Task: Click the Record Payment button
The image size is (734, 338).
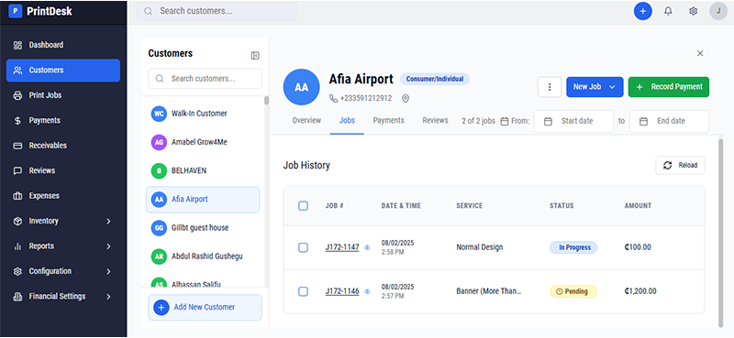Action: pyautogui.click(x=669, y=87)
